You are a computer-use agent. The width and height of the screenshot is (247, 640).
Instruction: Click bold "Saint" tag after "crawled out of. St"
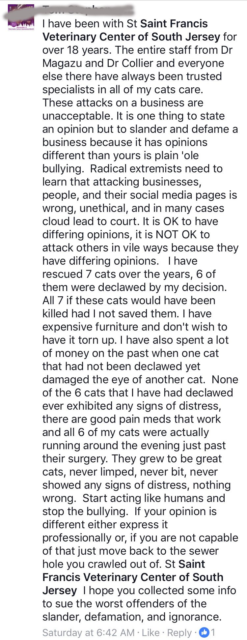[x=192, y=564]
